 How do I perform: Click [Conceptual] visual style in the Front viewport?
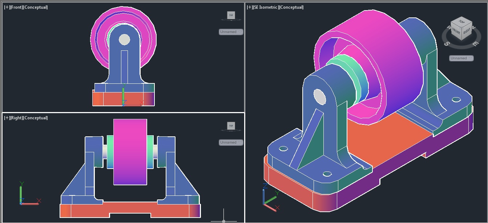(x=36, y=7)
